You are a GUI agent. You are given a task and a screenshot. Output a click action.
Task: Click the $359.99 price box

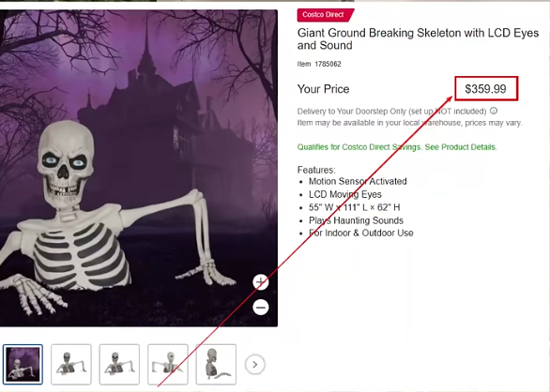(x=486, y=89)
